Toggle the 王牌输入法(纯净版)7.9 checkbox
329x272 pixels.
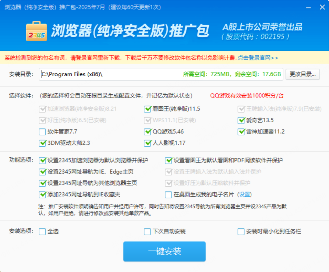tap(241, 109)
